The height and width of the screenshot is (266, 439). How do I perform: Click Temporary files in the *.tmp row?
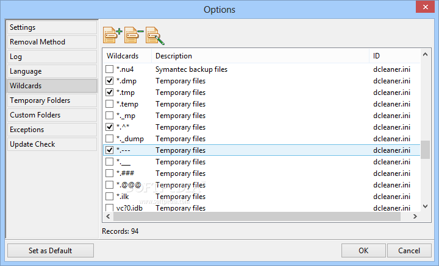180,93
